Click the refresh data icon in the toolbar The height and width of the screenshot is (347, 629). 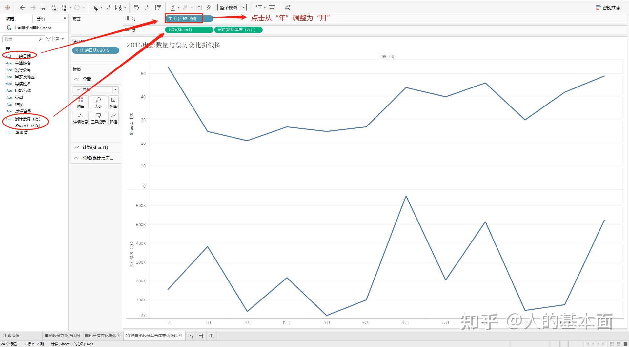pos(77,8)
